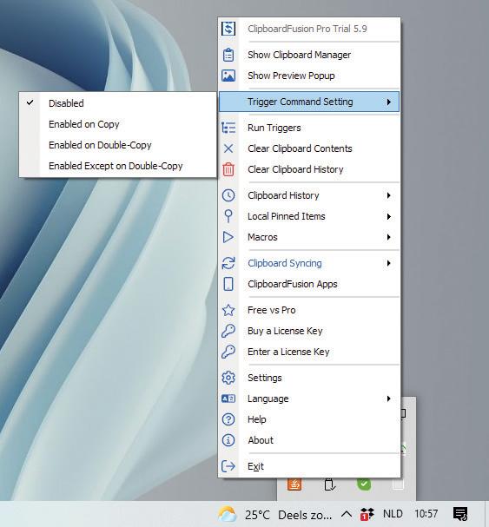
Task: Click the gear icon next to Settings
Action: click(228, 378)
